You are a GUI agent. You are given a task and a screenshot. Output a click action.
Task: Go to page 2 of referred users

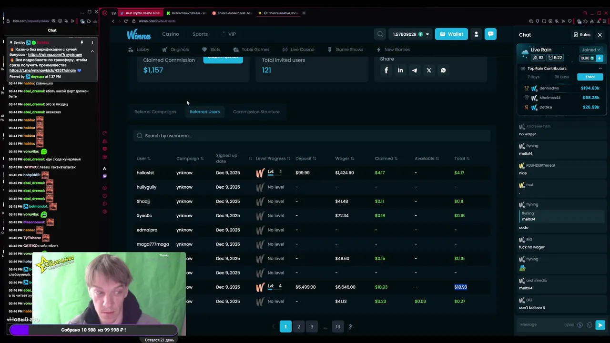[x=299, y=327]
